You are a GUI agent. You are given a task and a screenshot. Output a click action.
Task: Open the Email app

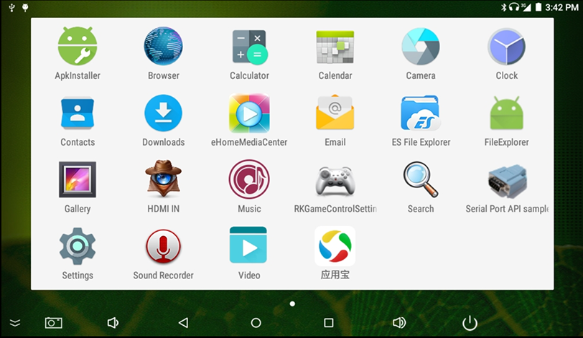[x=335, y=113]
